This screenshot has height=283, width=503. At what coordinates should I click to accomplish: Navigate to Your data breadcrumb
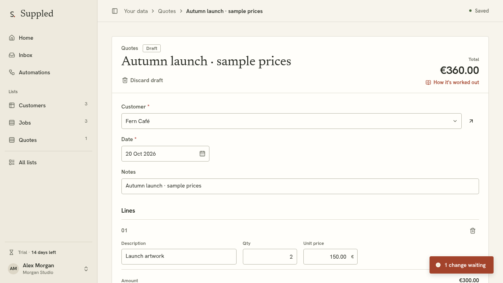136,11
